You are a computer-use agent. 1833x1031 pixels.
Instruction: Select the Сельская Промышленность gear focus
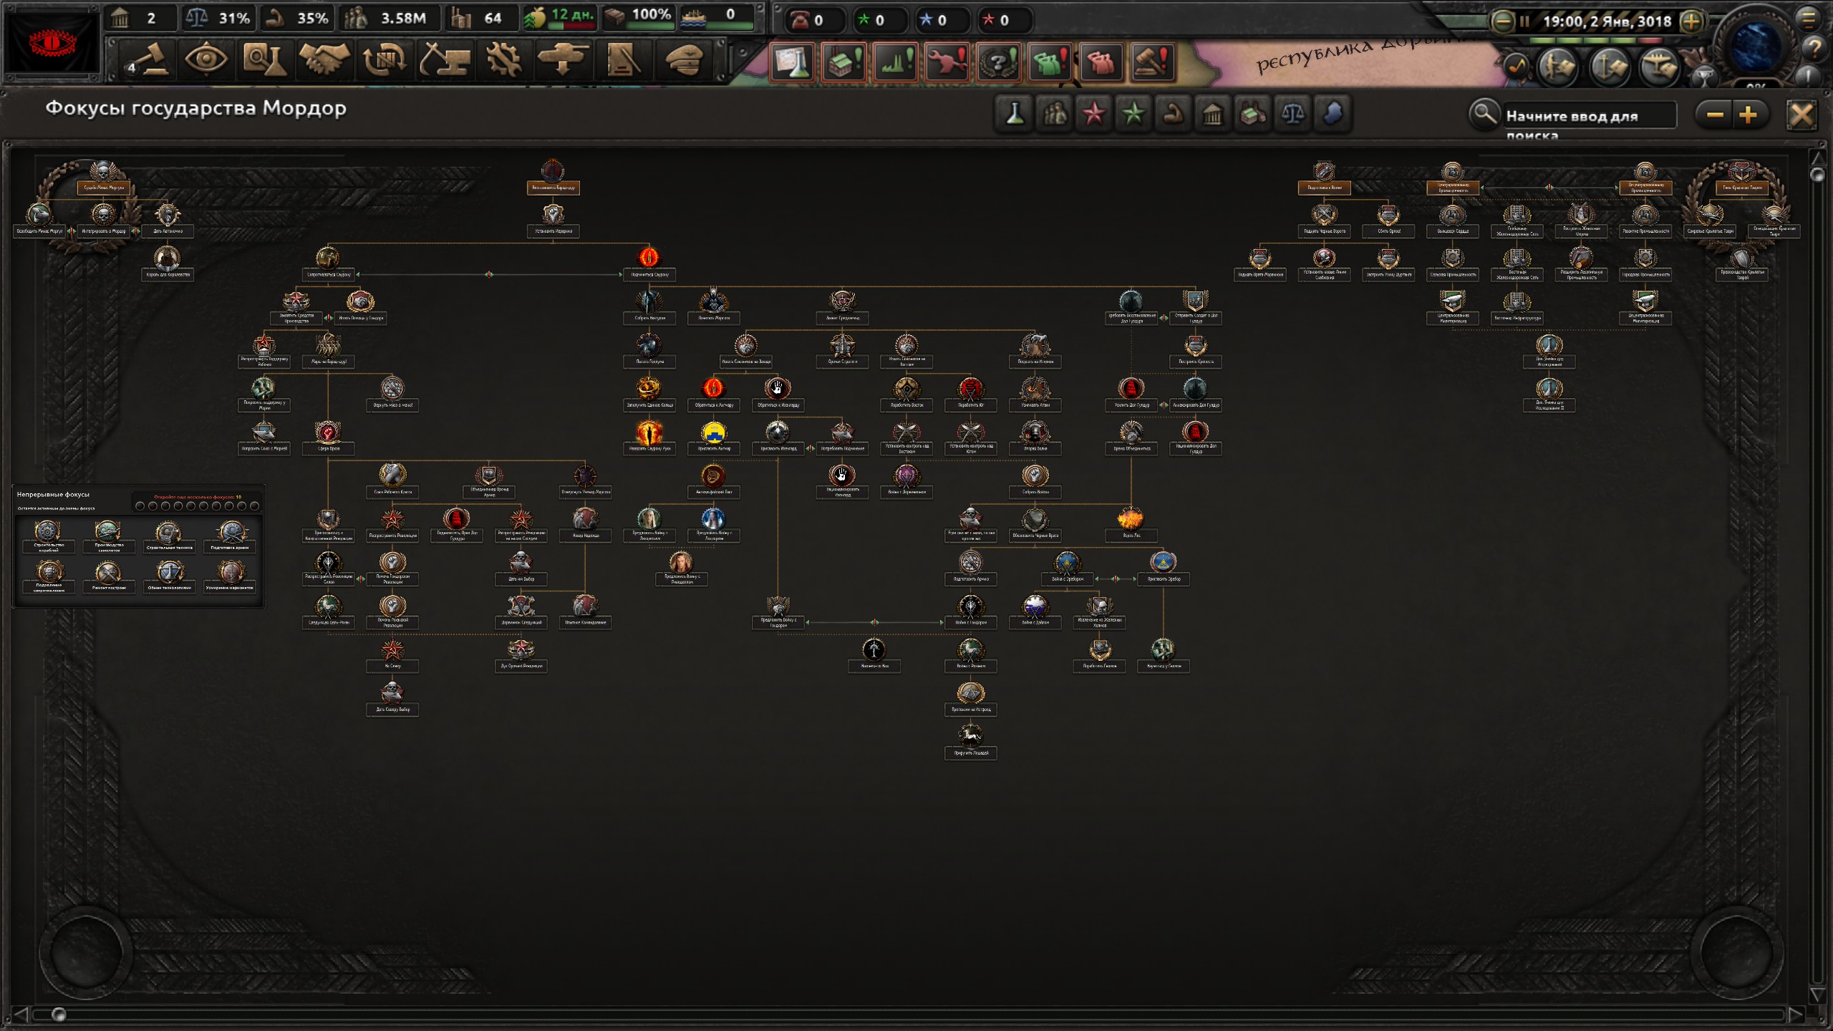pos(1452,263)
